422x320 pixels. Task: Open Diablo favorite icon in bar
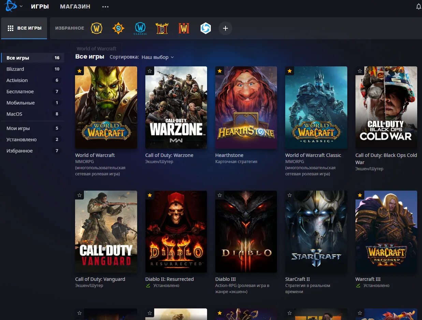click(x=162, y=28)
